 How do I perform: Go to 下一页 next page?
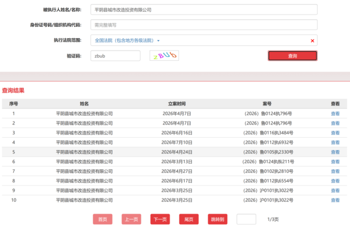160,219
